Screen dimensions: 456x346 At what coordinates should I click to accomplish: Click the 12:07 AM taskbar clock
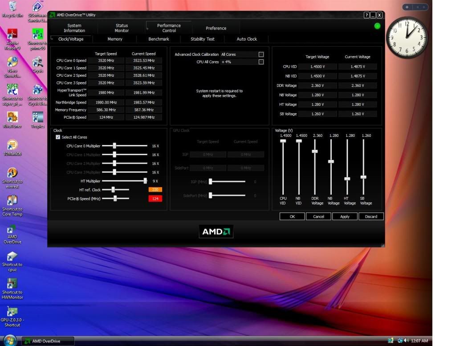coord(419,341)
